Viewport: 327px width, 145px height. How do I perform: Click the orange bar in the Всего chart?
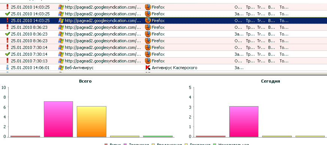tap(91, 122)
